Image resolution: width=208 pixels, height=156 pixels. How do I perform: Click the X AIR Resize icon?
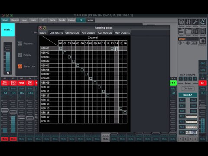(x=203, y=22)
